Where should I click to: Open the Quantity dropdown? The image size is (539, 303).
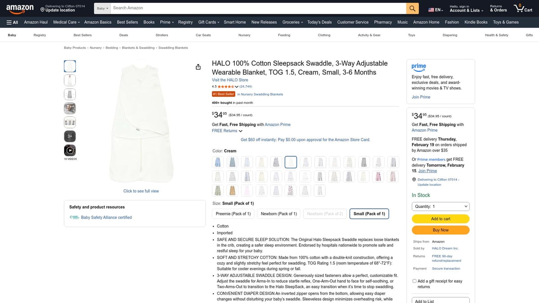point(441,206)
